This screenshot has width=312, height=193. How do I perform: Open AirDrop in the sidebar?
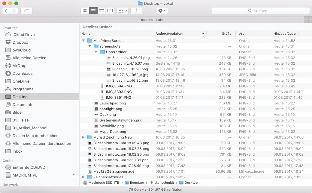coord(20,66)
